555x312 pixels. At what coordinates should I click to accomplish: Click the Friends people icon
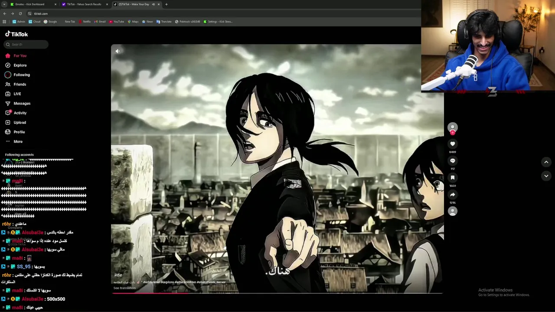pyautogui.click(x=8, y=84)
